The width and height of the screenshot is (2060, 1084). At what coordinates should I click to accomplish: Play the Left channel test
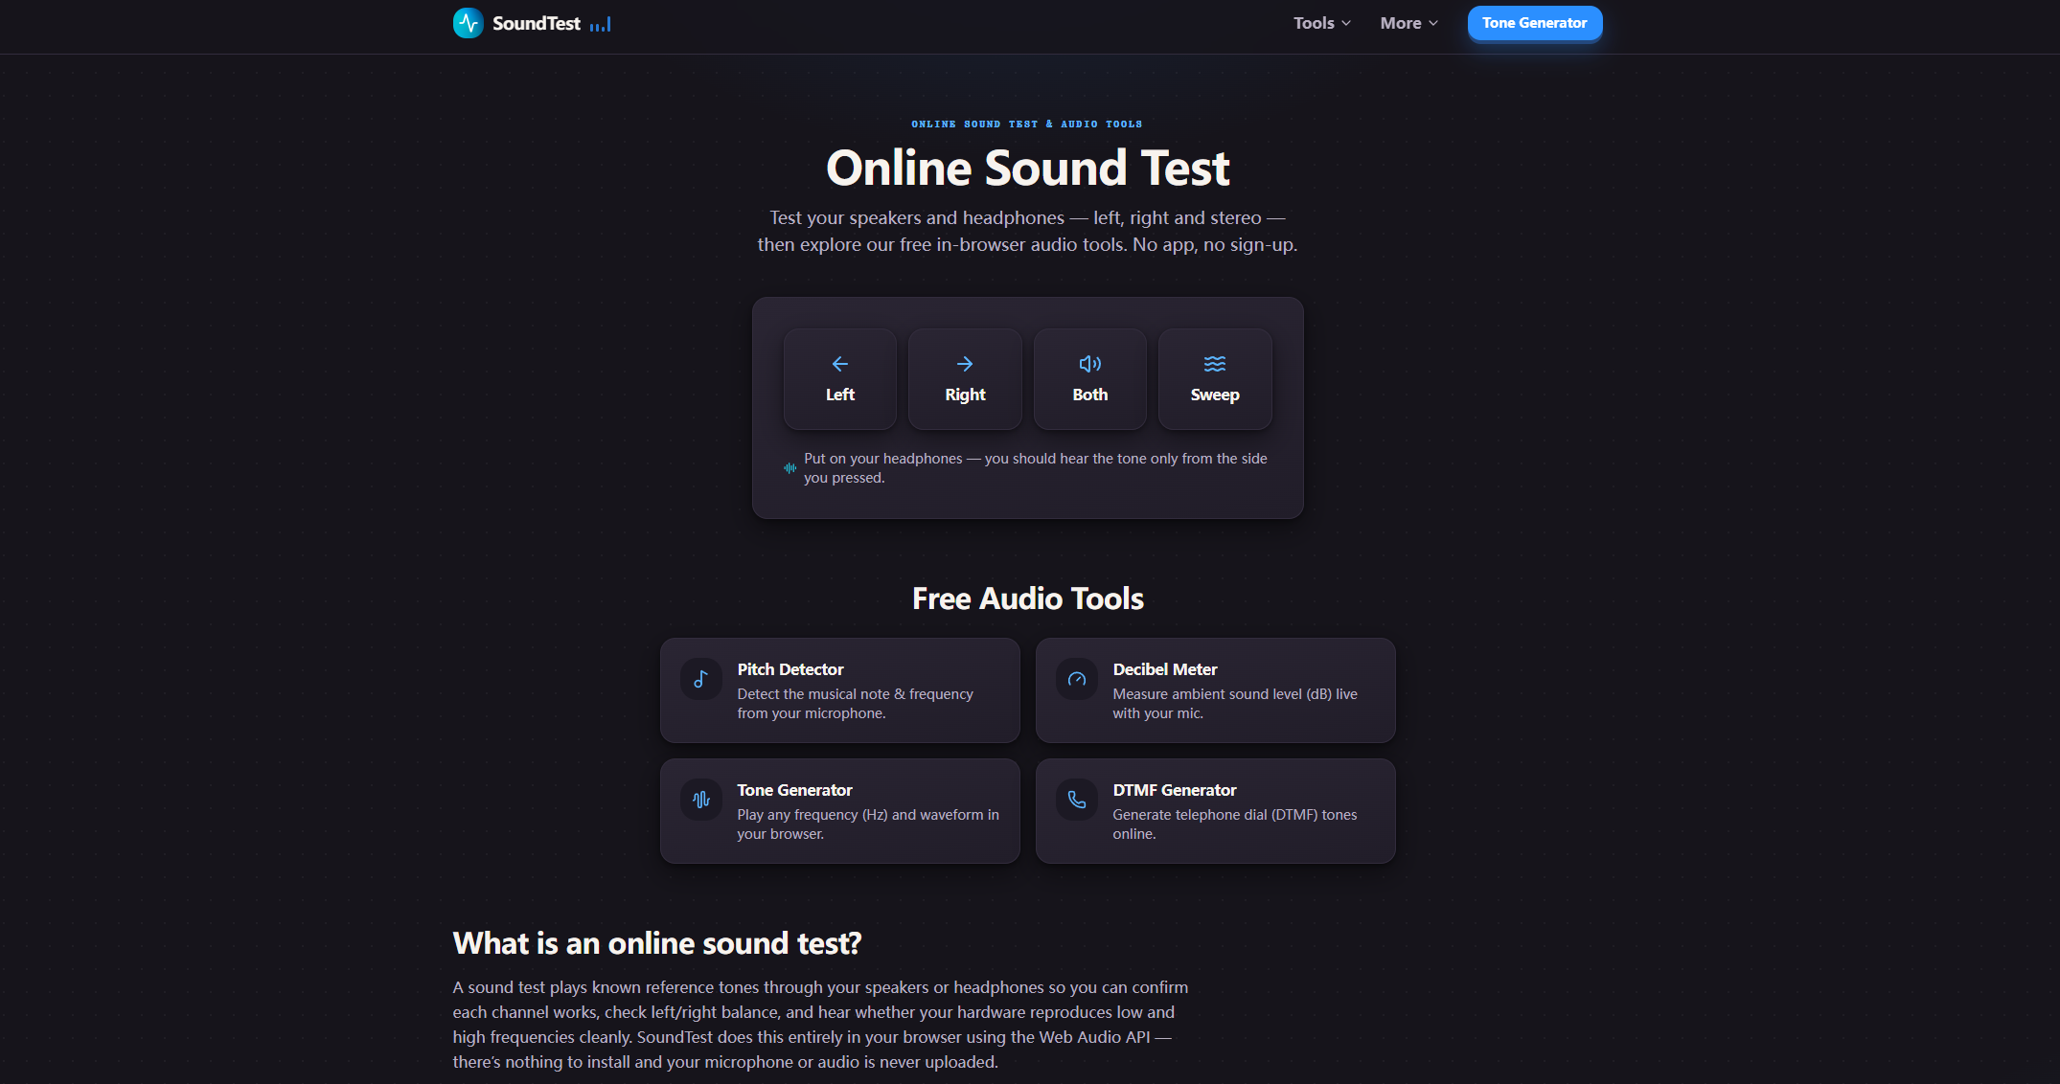(840, 379)
